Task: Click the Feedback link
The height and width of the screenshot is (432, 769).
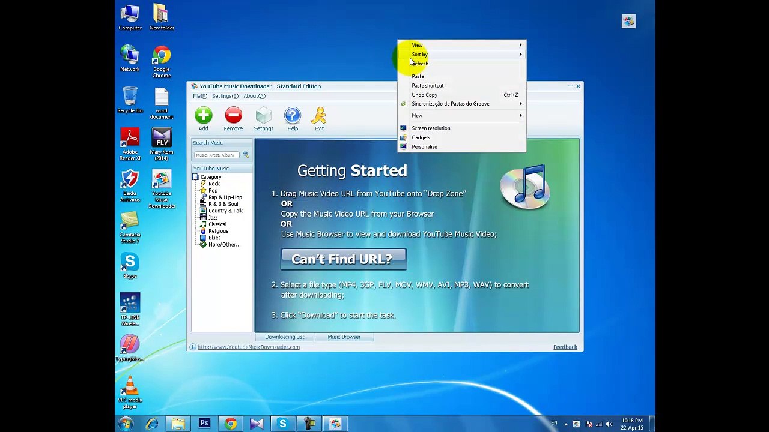Action: click(565, 347)
